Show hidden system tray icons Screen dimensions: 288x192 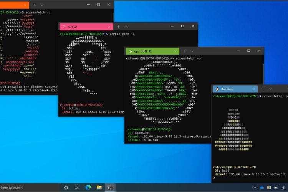coord(255,188)
